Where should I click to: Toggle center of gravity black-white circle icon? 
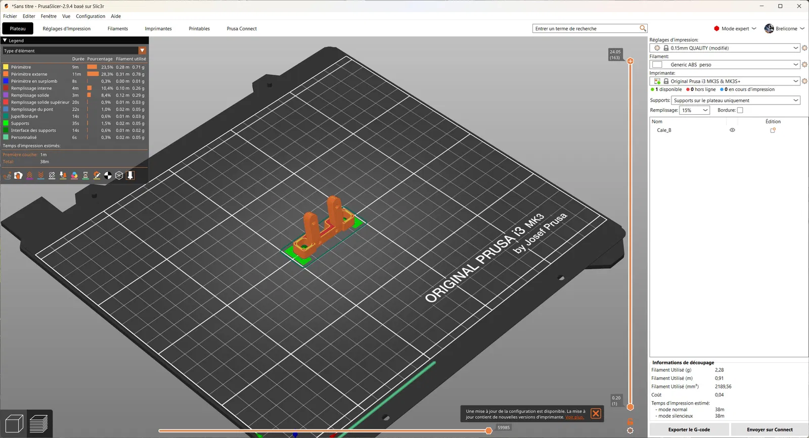[108, 175]
